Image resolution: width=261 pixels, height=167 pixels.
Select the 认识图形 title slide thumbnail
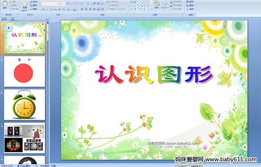pos(25,38)
